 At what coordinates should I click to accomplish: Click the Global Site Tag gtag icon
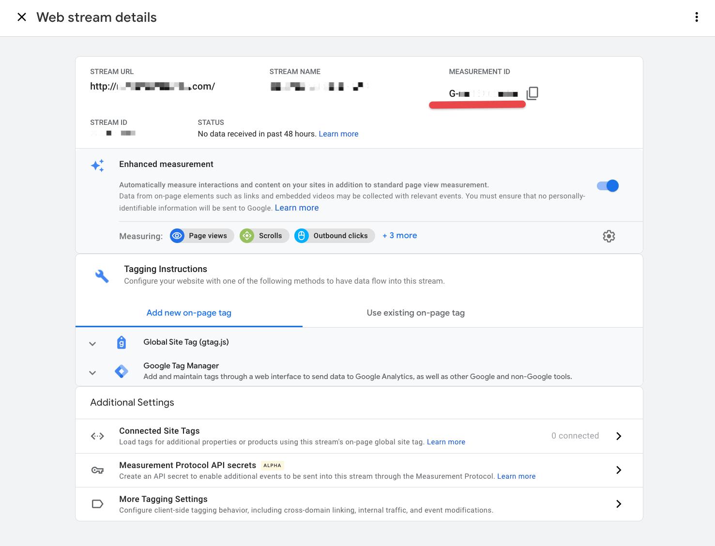tap(122, 343)
